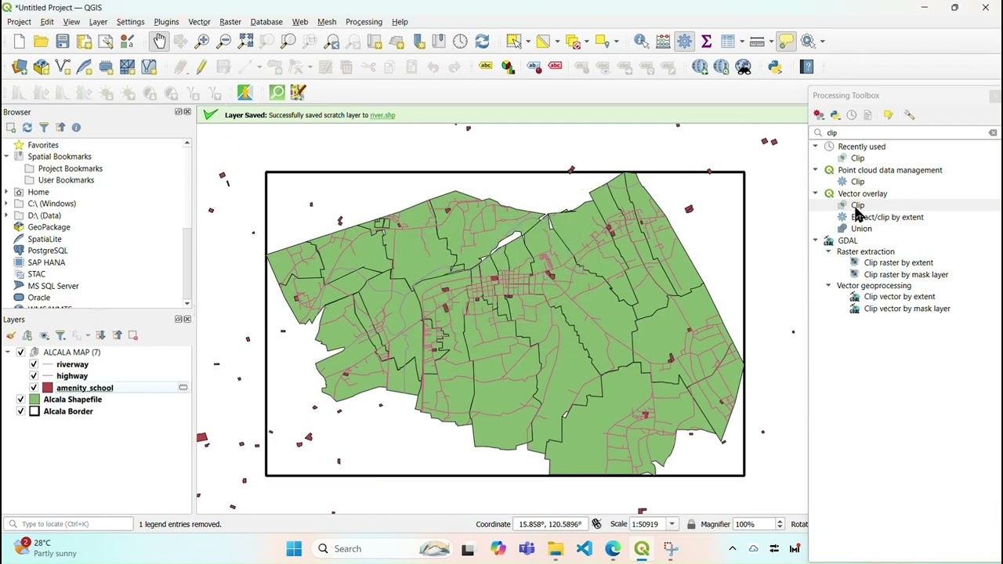The image size is (1003, 564).
Task: Click the yellow abc Labeling Options icon
Action: [x=486, y=67]
